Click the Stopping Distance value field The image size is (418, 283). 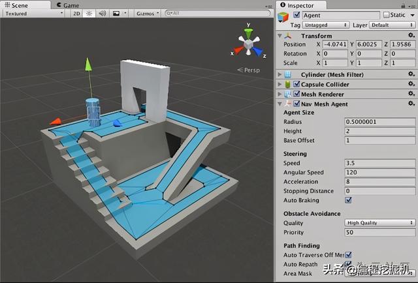[x=380, y=191]
